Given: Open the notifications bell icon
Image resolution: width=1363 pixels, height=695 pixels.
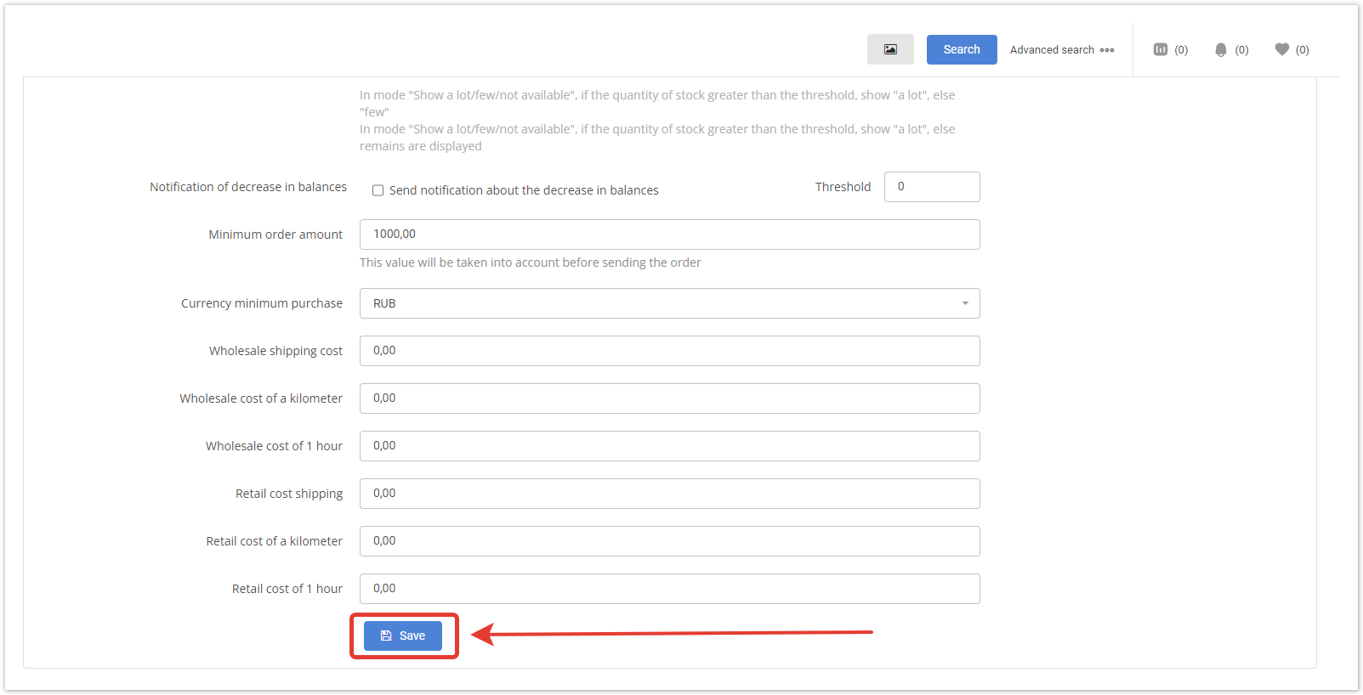Looking at the screenshot, I should click(1220, 49).
